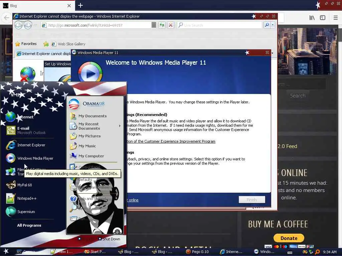Image resolution: width=342 pixels, height=256 pixels.
Task: Click the blog Search button
Action: tap(298, 96)
